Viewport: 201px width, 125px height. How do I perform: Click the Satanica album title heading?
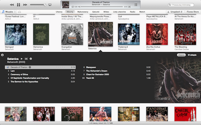pos(13,59)
